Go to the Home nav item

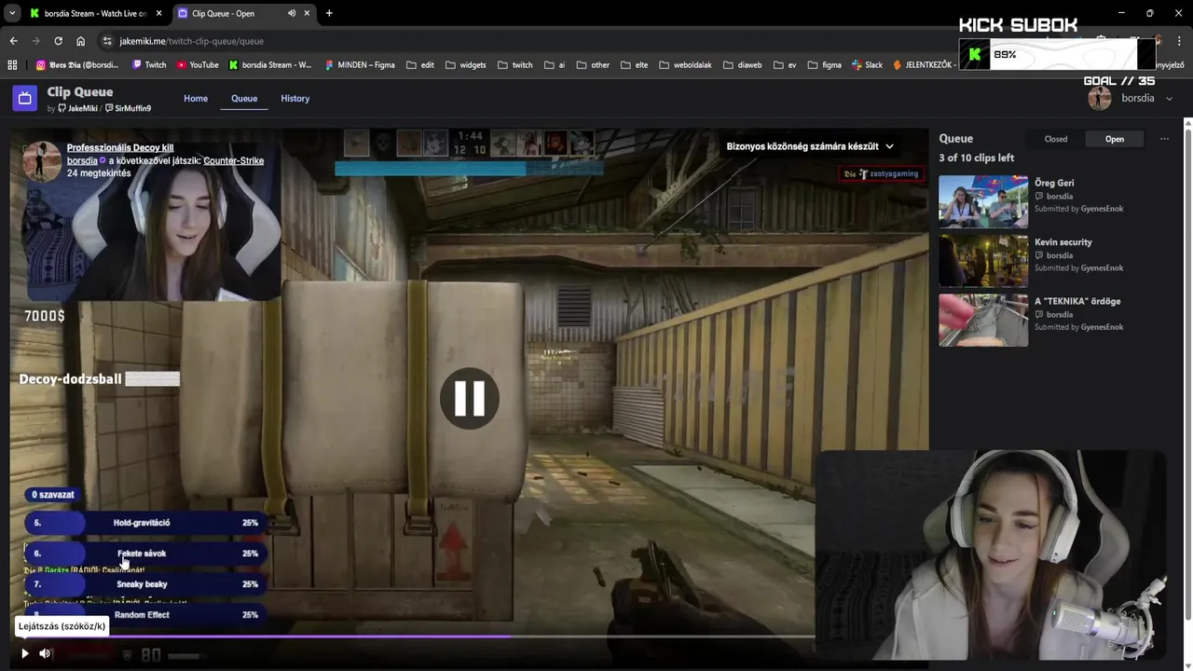click(x=196, y=98)
